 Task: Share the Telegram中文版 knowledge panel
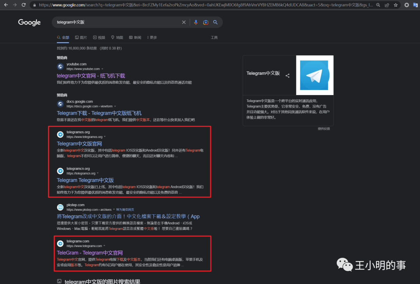coord(287,76)
